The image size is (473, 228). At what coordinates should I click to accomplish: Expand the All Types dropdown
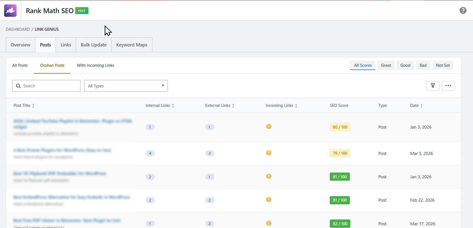coord(126,86)
